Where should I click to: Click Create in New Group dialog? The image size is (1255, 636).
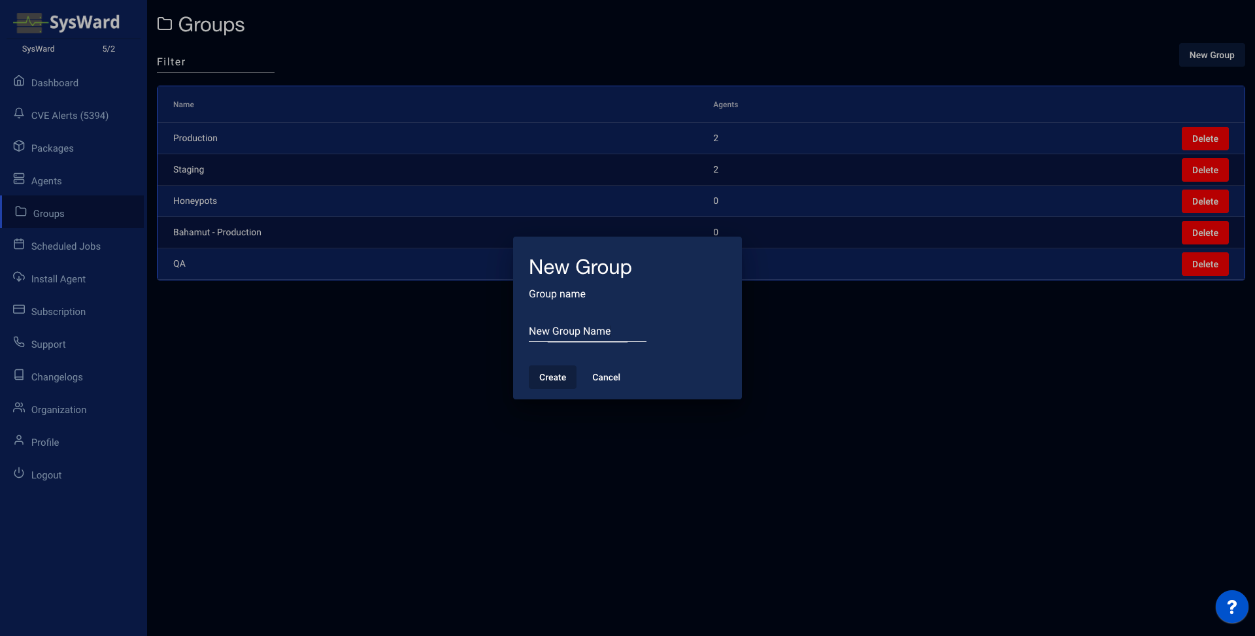pyautogui.click(x=552, y=377)
